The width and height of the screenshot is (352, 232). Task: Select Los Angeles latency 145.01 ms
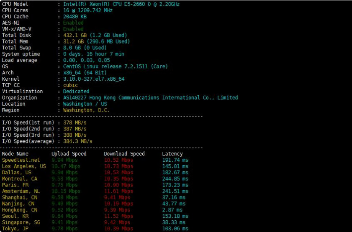click(x=175, y=166)
